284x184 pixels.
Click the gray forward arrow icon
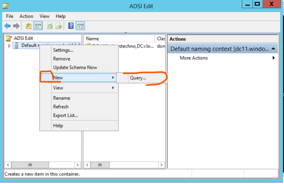16,26
